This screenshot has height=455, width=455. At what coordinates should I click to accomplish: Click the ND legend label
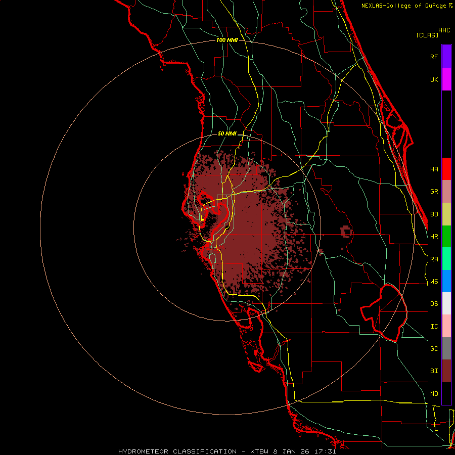click(x=434, y=394)
